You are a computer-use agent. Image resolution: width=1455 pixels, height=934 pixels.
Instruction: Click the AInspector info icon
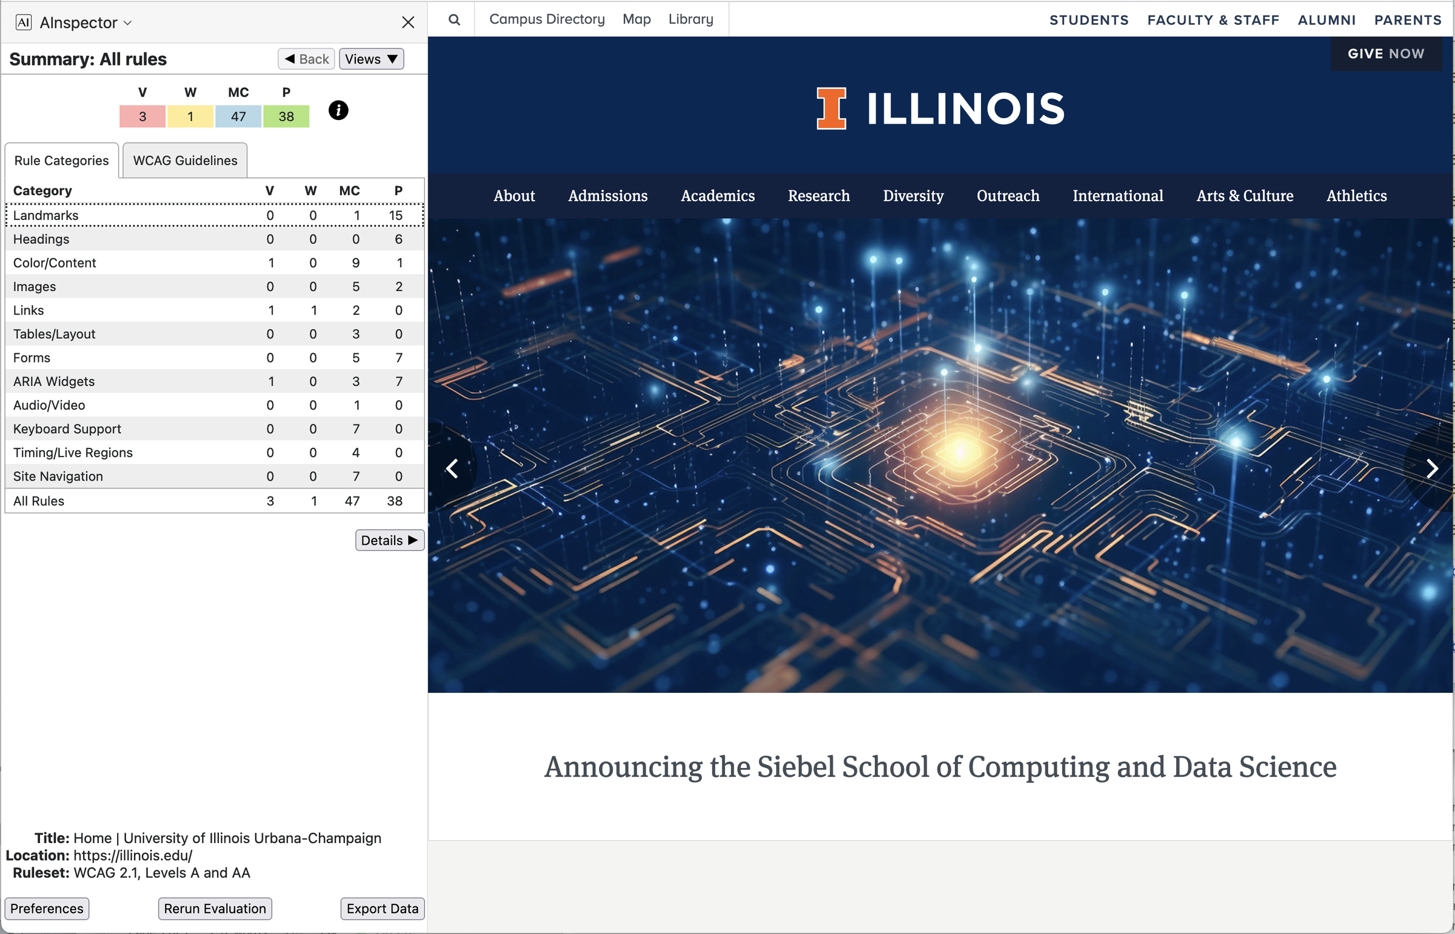337,110
